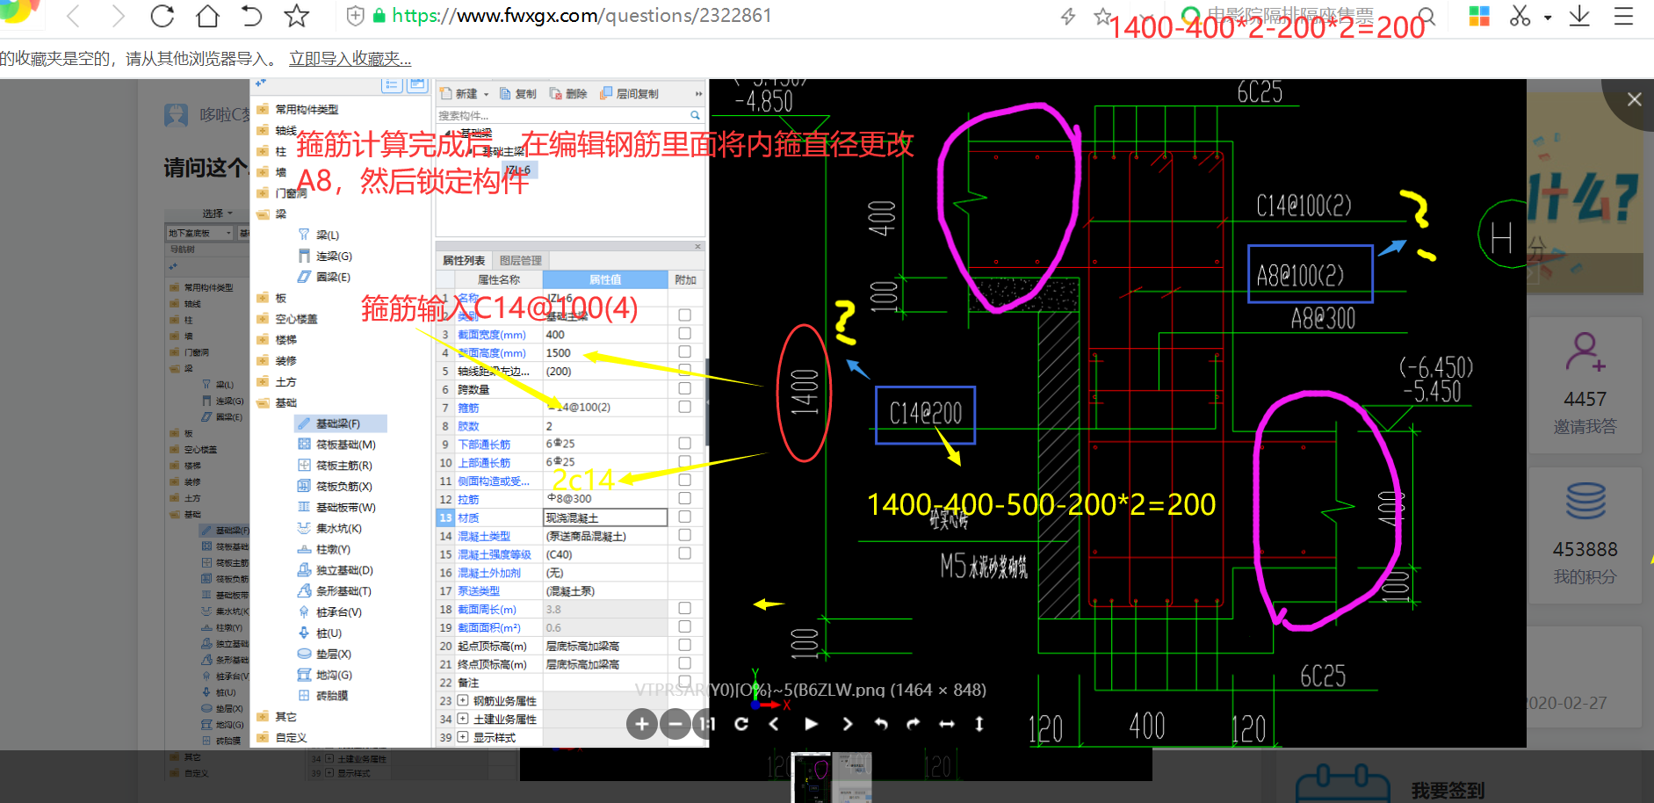The width and height of the screenshot is (1654, 803).
Task: Close the property panel with small x
Action: (x=698, y=247)
